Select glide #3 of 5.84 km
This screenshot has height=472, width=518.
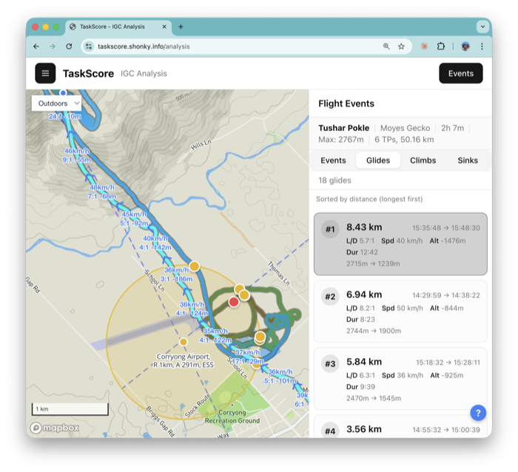tap(400, 378)
